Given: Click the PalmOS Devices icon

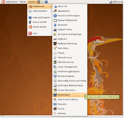Looking at the screenshot, I should (x=55, y=62).
